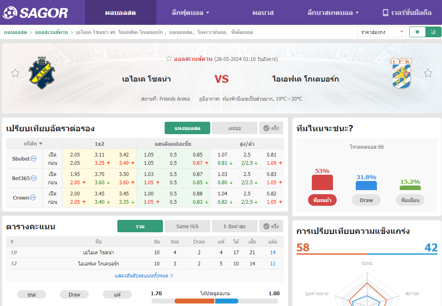Click Sbobet 3.25 draw odds value
The height and width of the screenshot is (306, 442).
coord(100,163)
